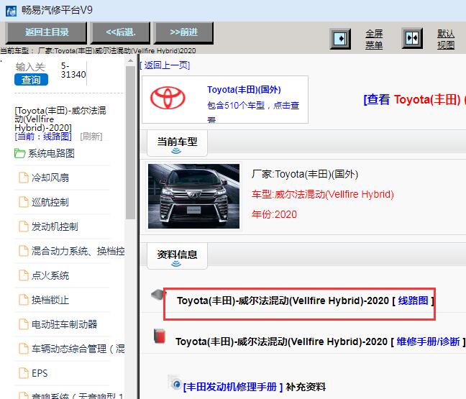Click the [当前：线路图] link

[43, 137]
